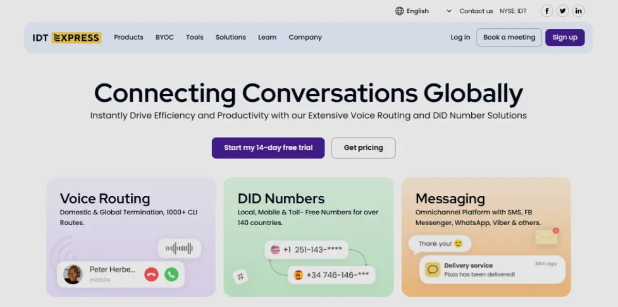Open the LinkedIn social icon
The height and width of the screenshot is (307, 618).
[578, 11]
